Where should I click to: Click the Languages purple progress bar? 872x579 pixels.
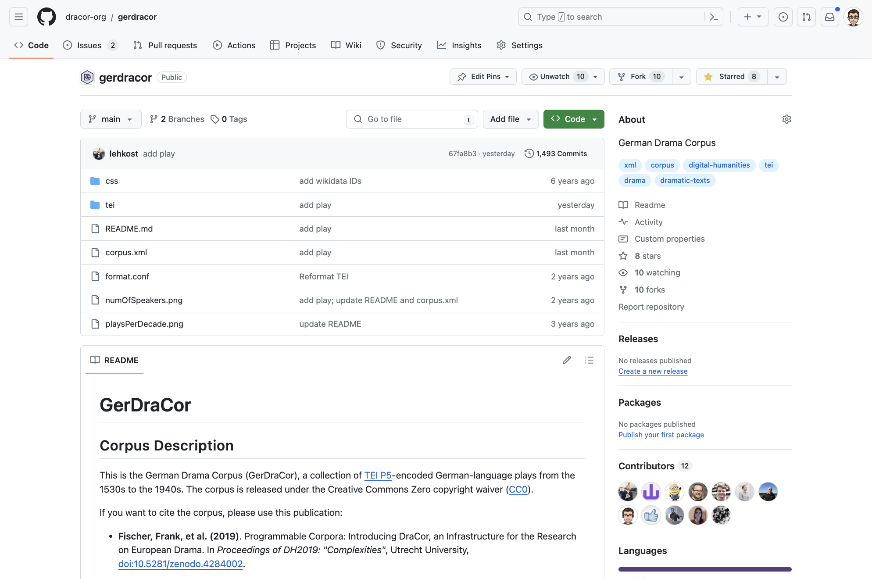(705, 569)
